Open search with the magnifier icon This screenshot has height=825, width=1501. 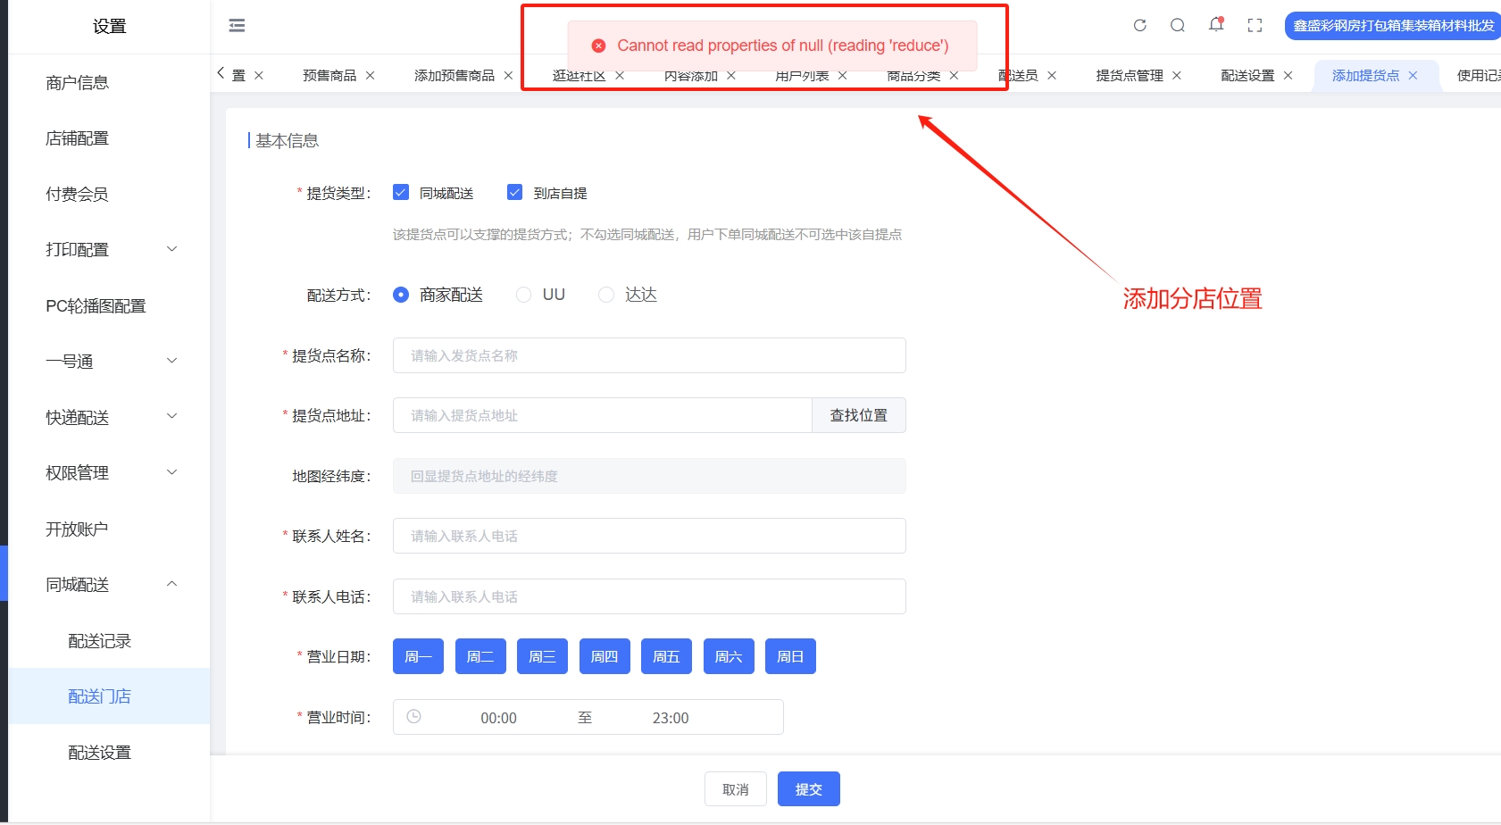[1178, 26]
